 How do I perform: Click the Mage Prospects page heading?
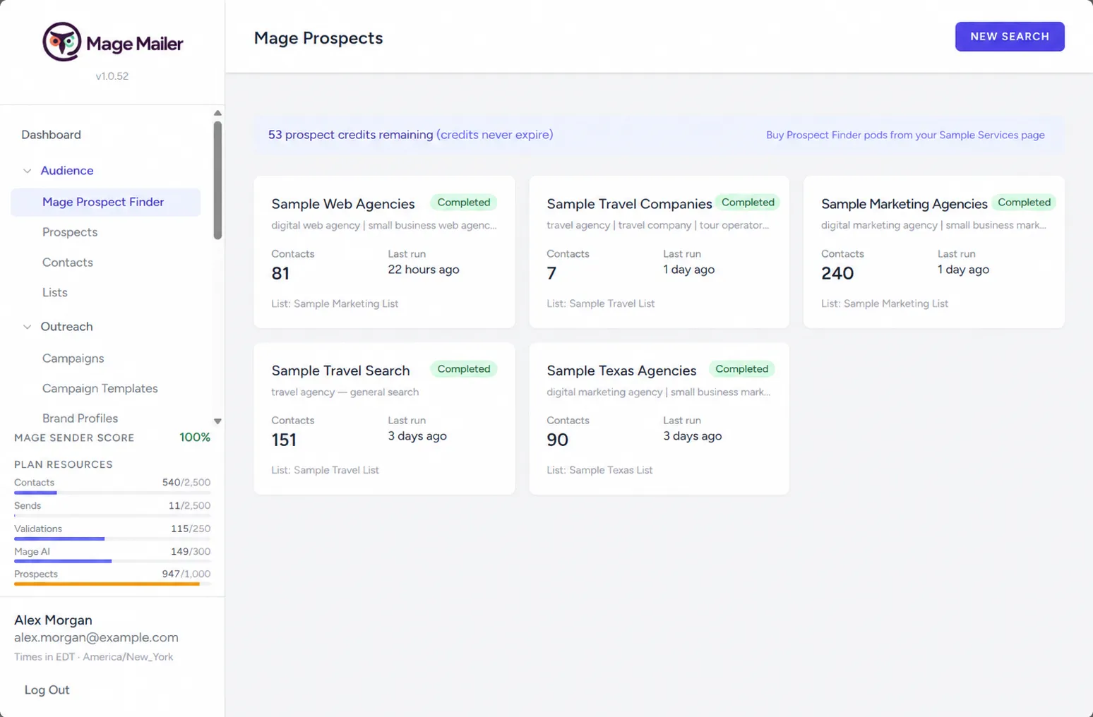(x=318, y=38)
